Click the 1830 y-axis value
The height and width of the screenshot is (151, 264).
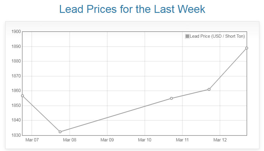[x=16, y=135]
